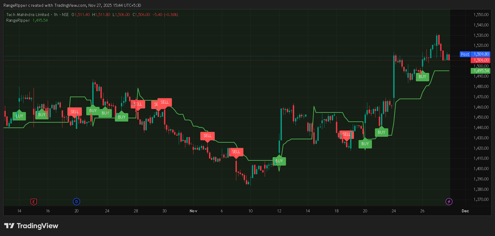This screenshot has height=236, width=495.
Task: Click the 1,400.00 price axis label
Action: [x=481, y=169]
